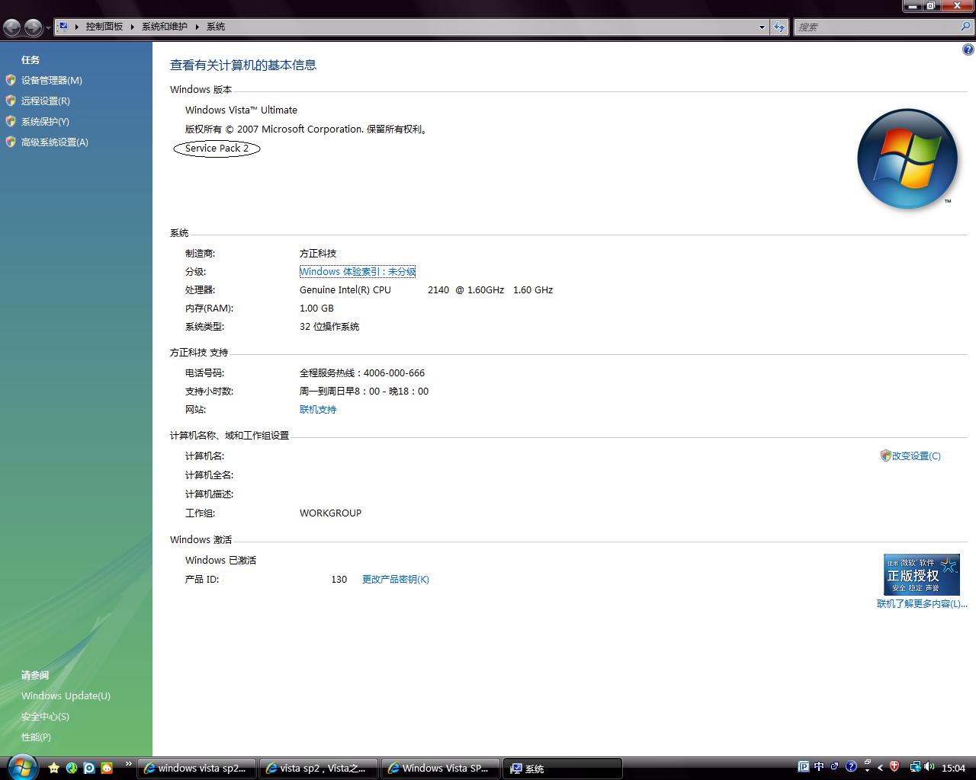Screen dimensions: 976x780
Task: Expand the quick launch overflow chevron
Action: (x=128, y=763)
